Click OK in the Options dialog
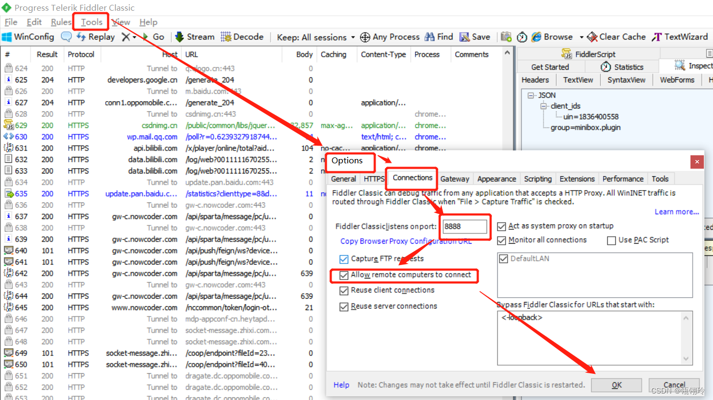This screenshot has height=400, width=713. (616, 385)
